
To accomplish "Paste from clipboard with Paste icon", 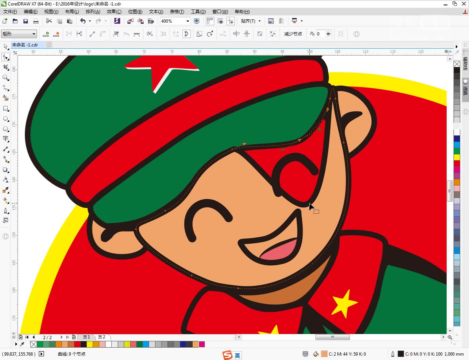I will pos(69,21).
